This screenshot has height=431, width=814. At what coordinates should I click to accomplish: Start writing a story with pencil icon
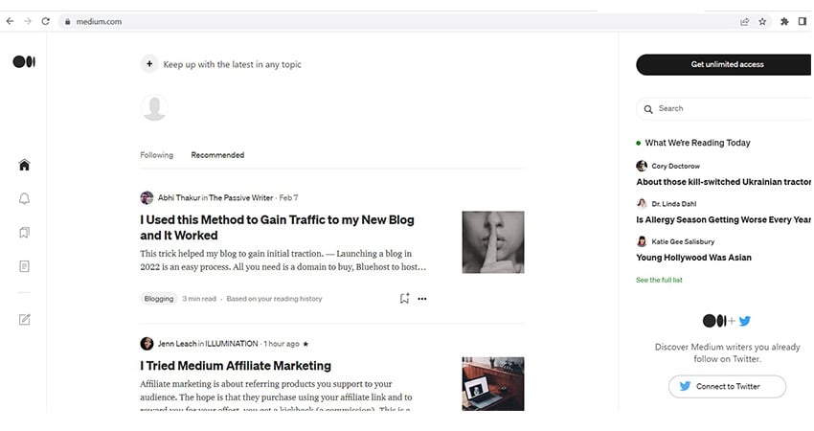[x=24, y=319]
